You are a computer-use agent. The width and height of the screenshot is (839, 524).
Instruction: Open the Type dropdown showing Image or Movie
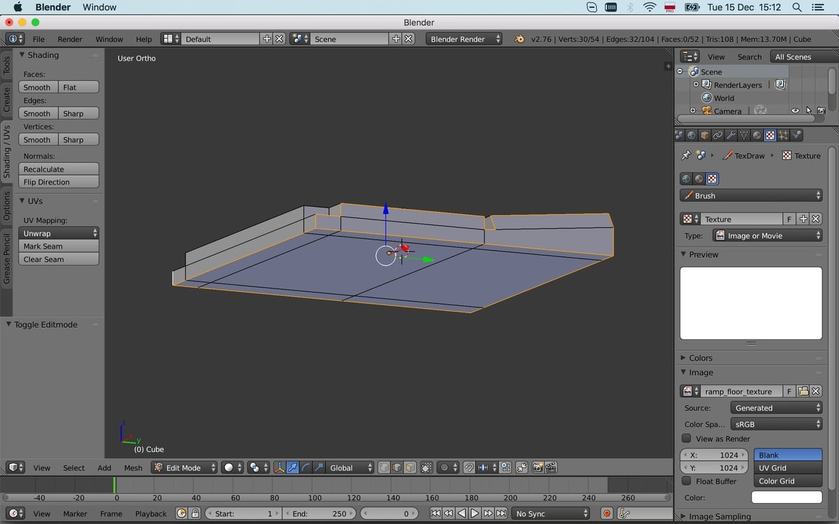766,235
